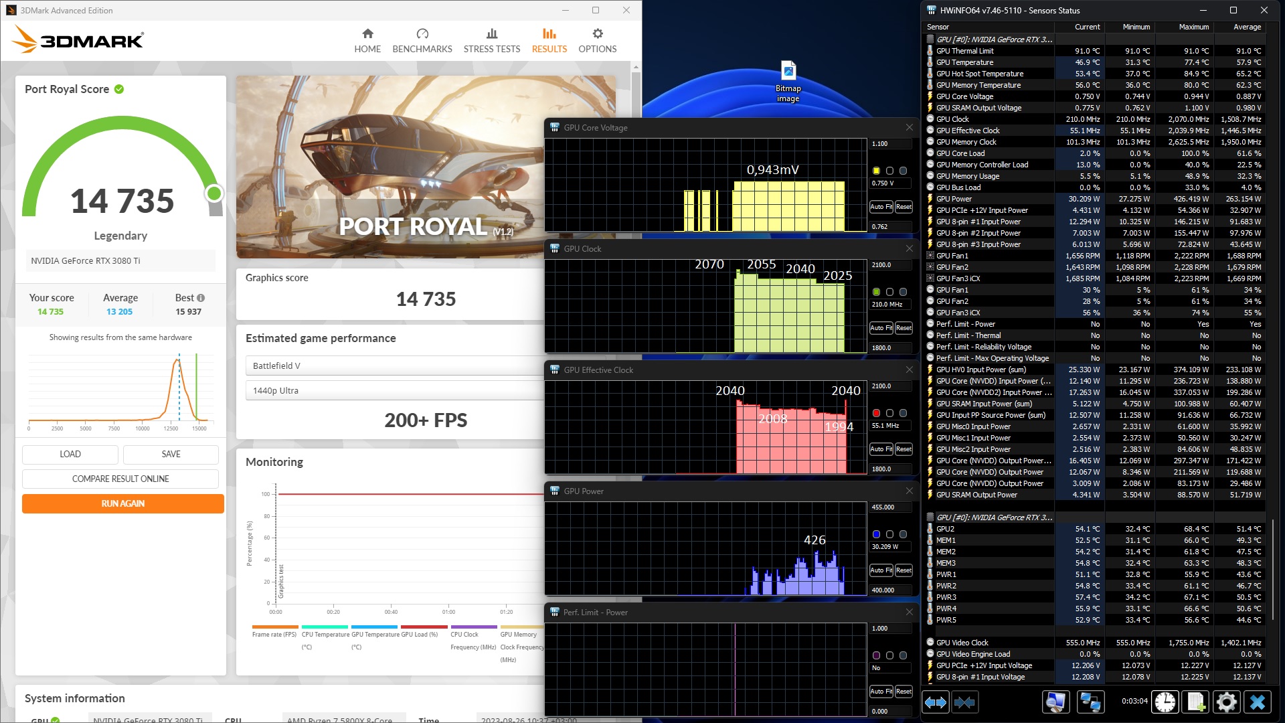The height and width of the screenshot is (723, 1285).
Task: Select second radio circle in GPU Core Voltage graph
Action: click(x=889, y=171)
